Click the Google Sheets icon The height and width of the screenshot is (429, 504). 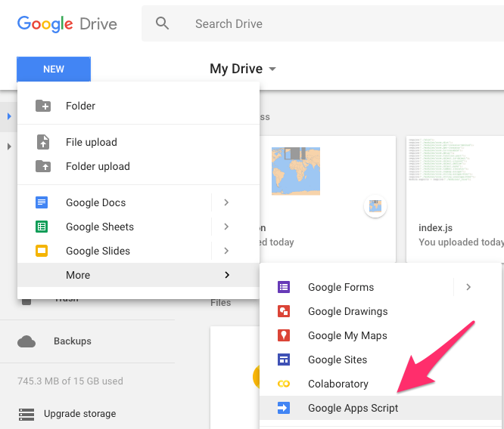[42, 227]
